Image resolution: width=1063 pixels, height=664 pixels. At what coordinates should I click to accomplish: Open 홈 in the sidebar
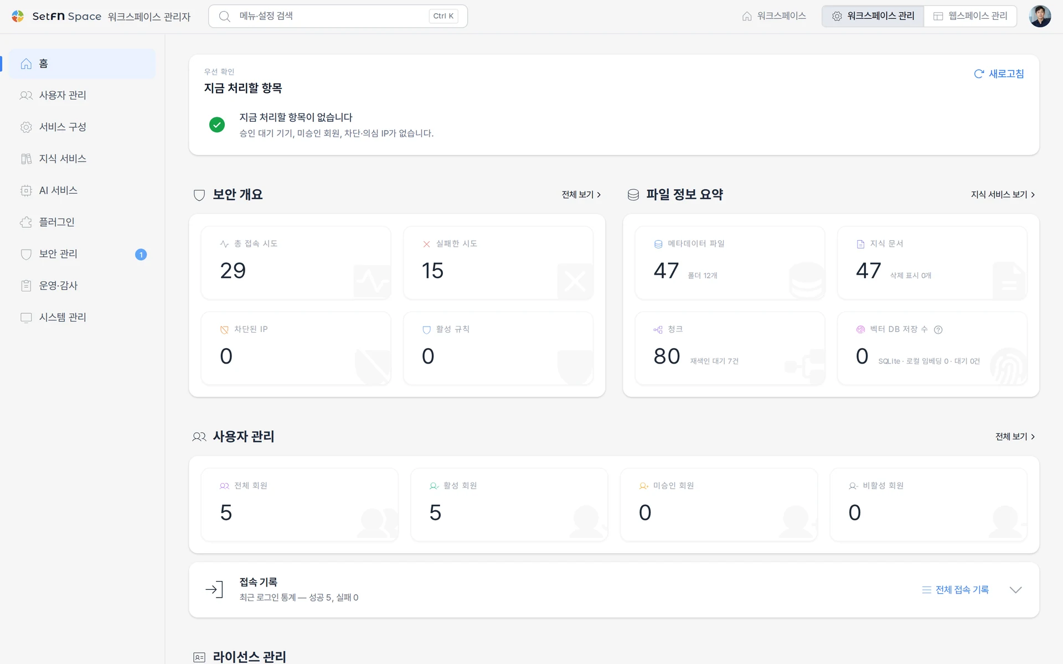(x=82, y=64)
